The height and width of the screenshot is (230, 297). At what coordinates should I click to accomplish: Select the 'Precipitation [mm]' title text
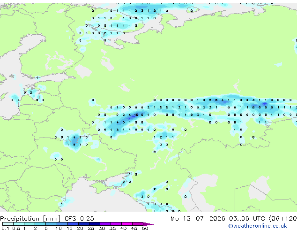(x=30, y=219)
